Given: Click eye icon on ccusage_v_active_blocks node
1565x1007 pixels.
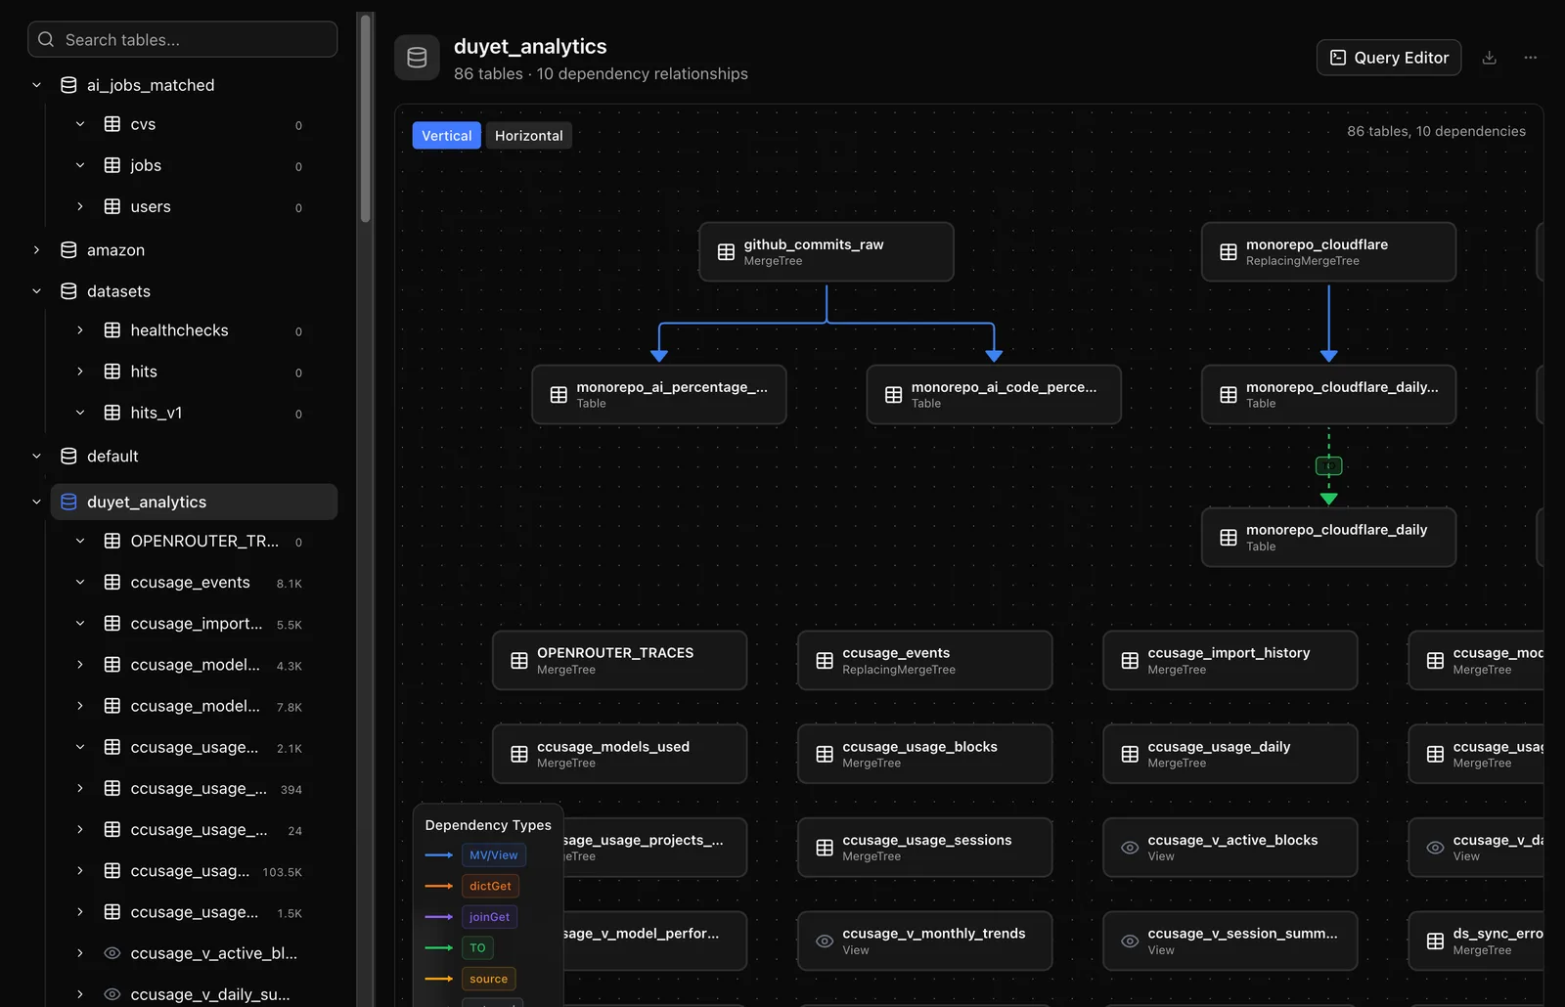Looking at the screenshot, I should [x=1130, y=848].
